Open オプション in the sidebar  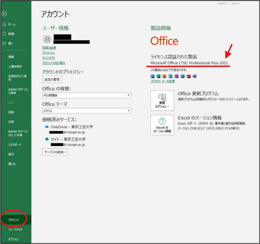click(x=14, y=239)
